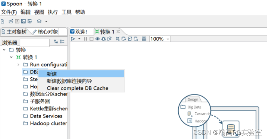This screenshot has width=267, height=139.
Task: Click the New file toolbar icon
Action: (x=2, y=21)
